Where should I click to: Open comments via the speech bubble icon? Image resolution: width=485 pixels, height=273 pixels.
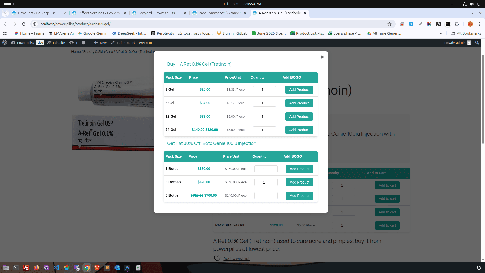coord(84,43)
